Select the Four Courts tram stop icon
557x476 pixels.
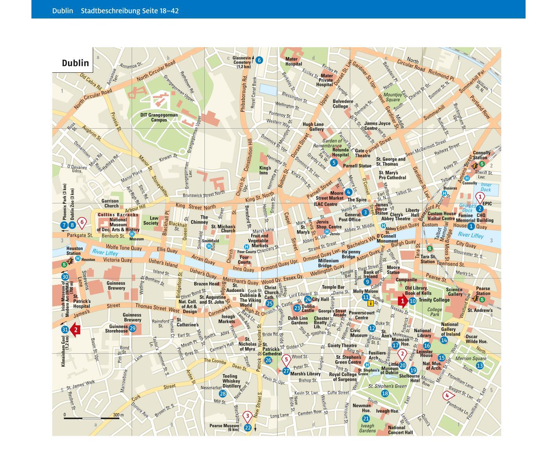(246, 247)
